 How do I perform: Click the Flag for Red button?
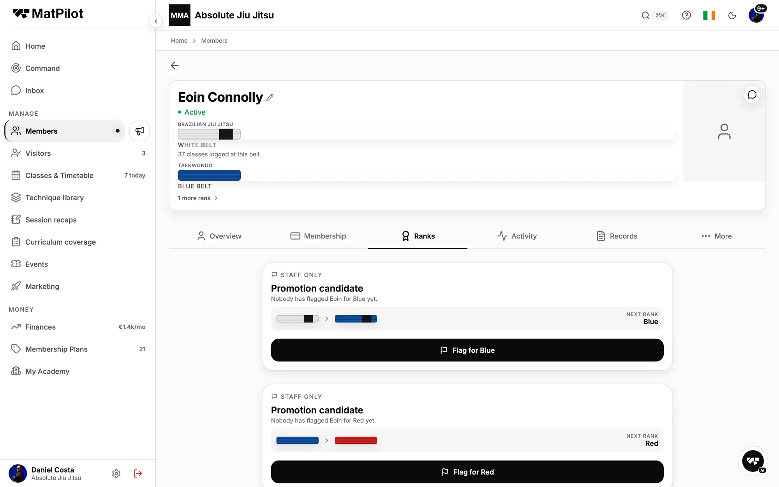[x=467, y=472]
